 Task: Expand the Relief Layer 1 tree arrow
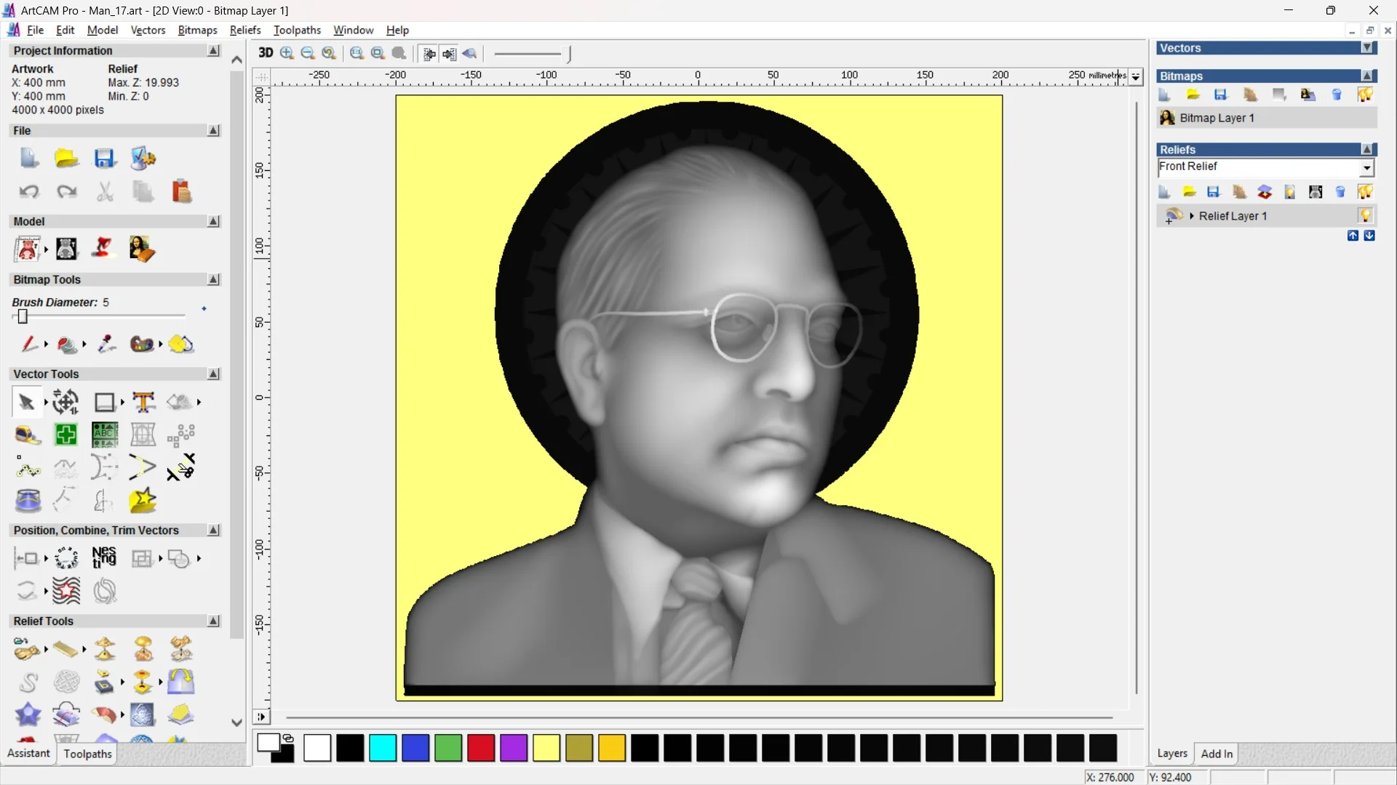[1192, 215]
